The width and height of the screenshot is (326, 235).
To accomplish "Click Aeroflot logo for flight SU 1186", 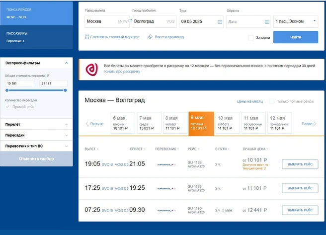I will (x=166, y=189).
